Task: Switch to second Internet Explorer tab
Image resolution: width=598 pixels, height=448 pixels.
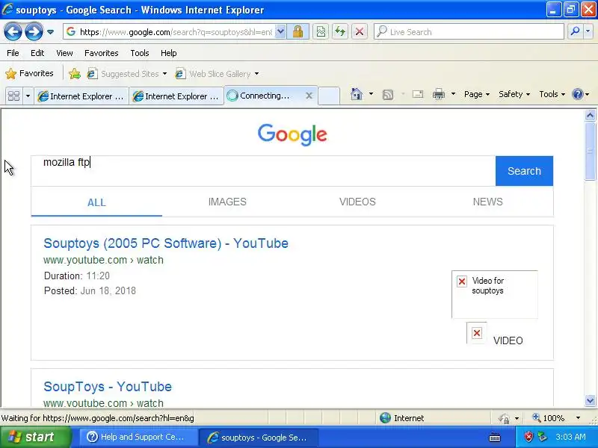Action: (x=176, y=96)
